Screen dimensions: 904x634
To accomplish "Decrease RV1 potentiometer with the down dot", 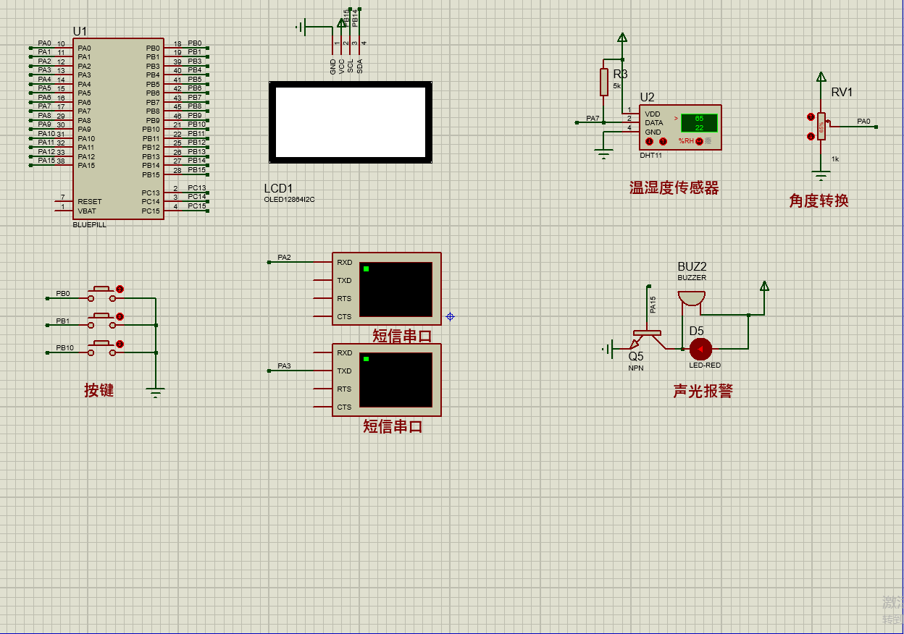I will [x=811, y=136].
